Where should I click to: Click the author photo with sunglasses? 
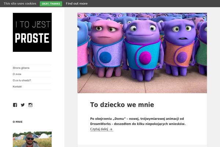click(x=32, y=139)
